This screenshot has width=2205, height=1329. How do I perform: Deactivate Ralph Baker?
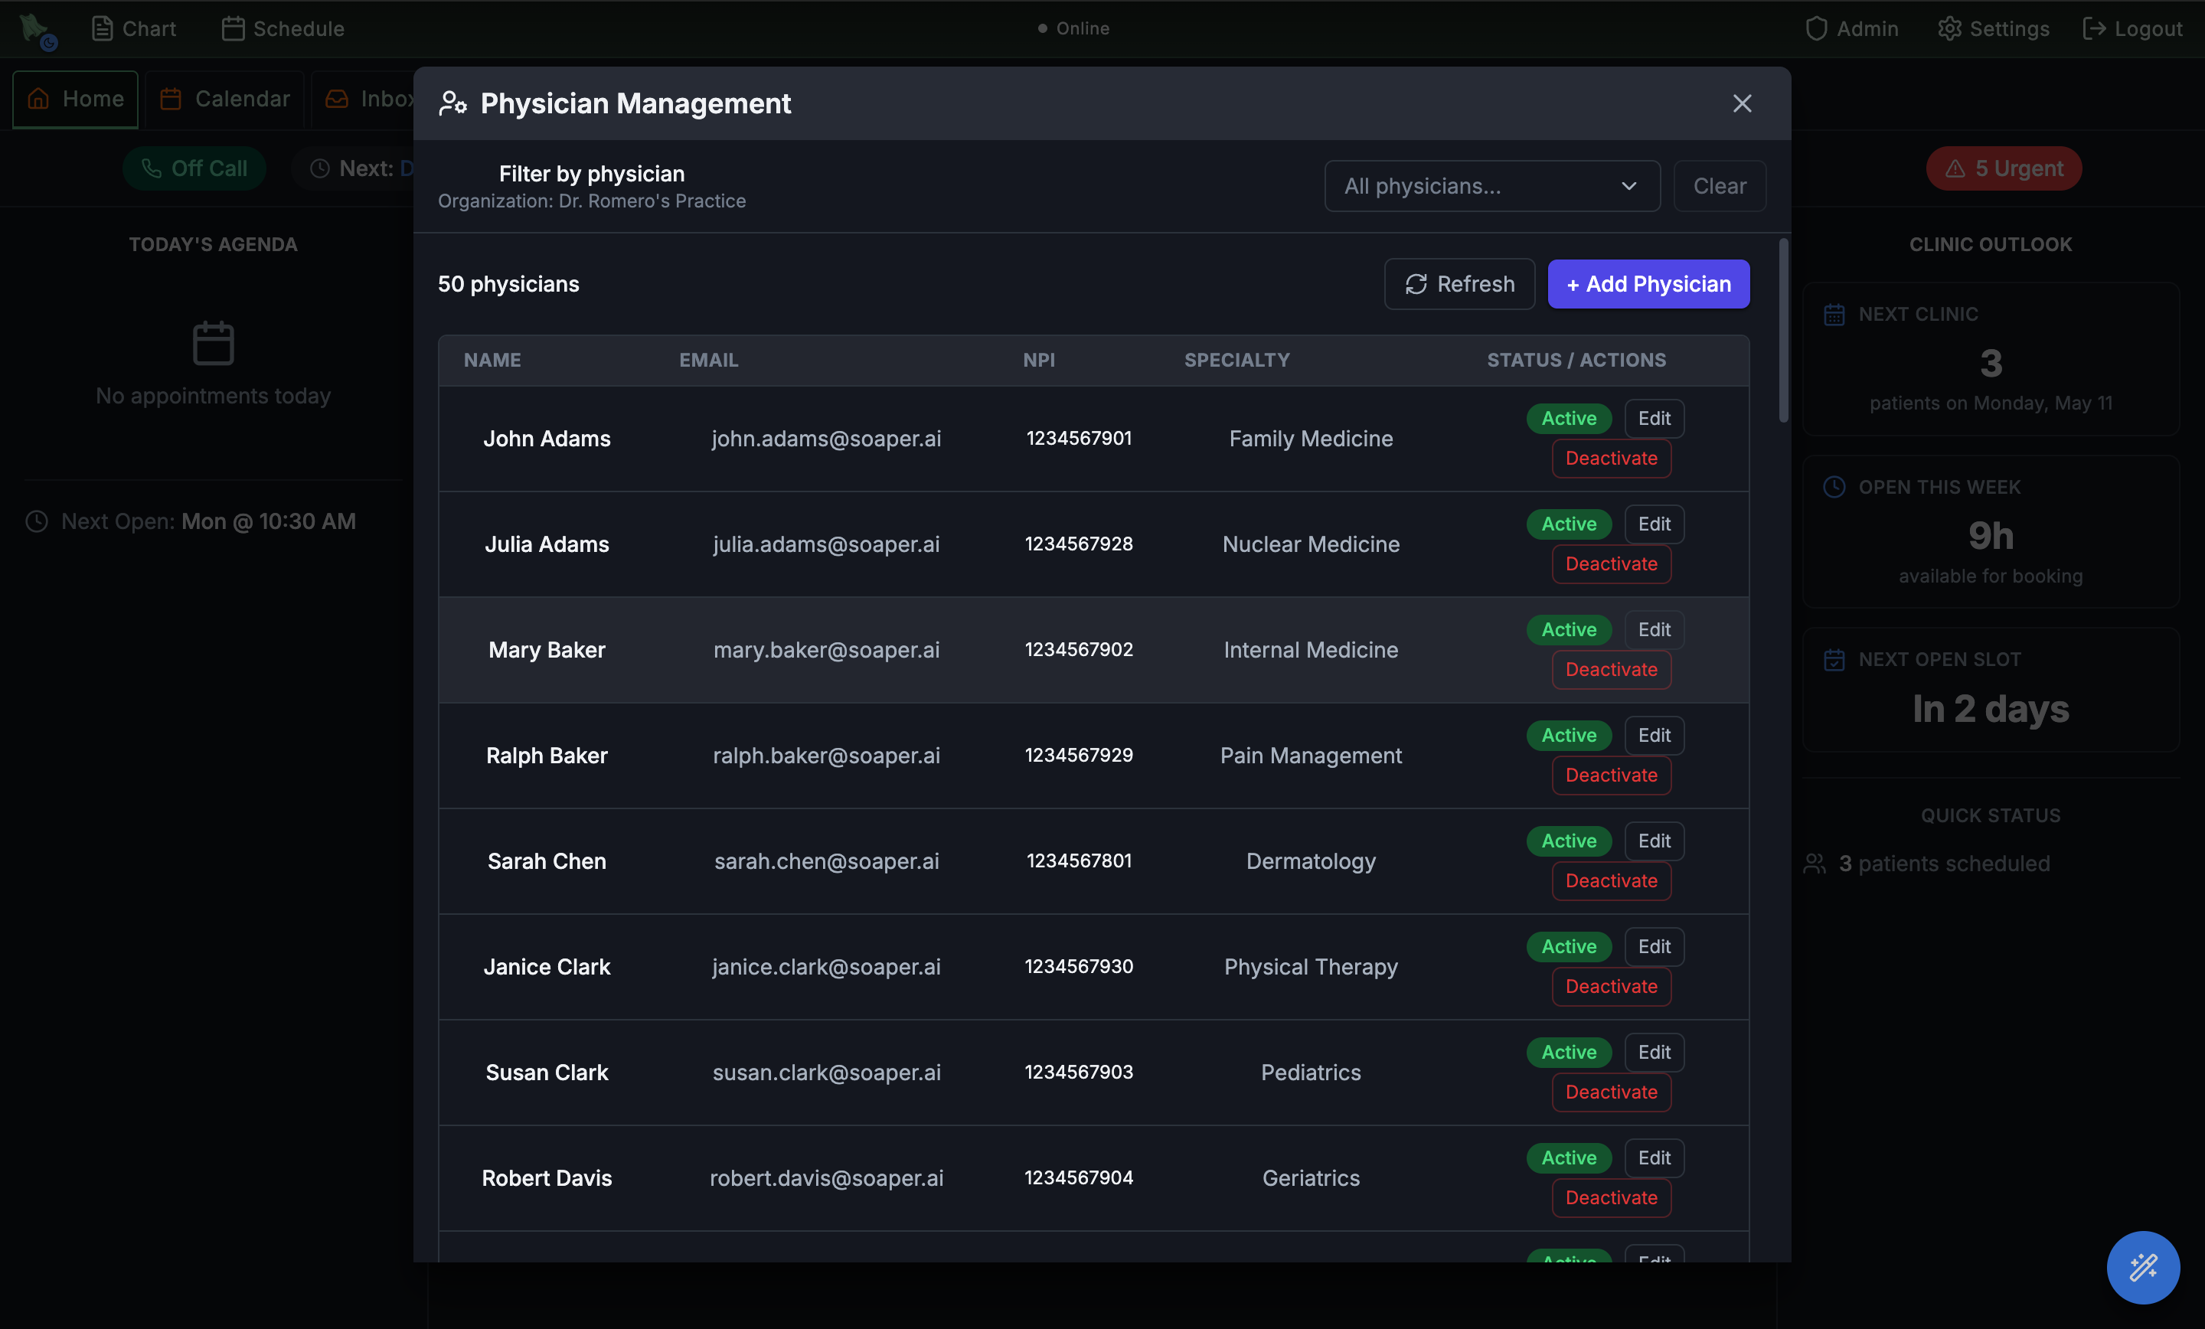click(x=1611, y=775)
